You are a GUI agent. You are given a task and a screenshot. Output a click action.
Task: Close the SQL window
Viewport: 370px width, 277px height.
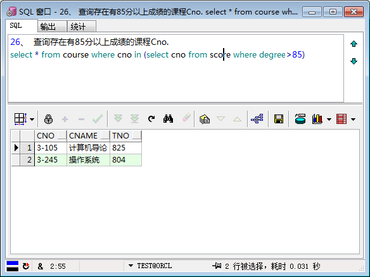354,11
